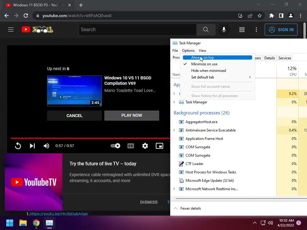Open Chrome extensions puzzle icon
This screenshot has height=230, width=307.
[271, 16]
